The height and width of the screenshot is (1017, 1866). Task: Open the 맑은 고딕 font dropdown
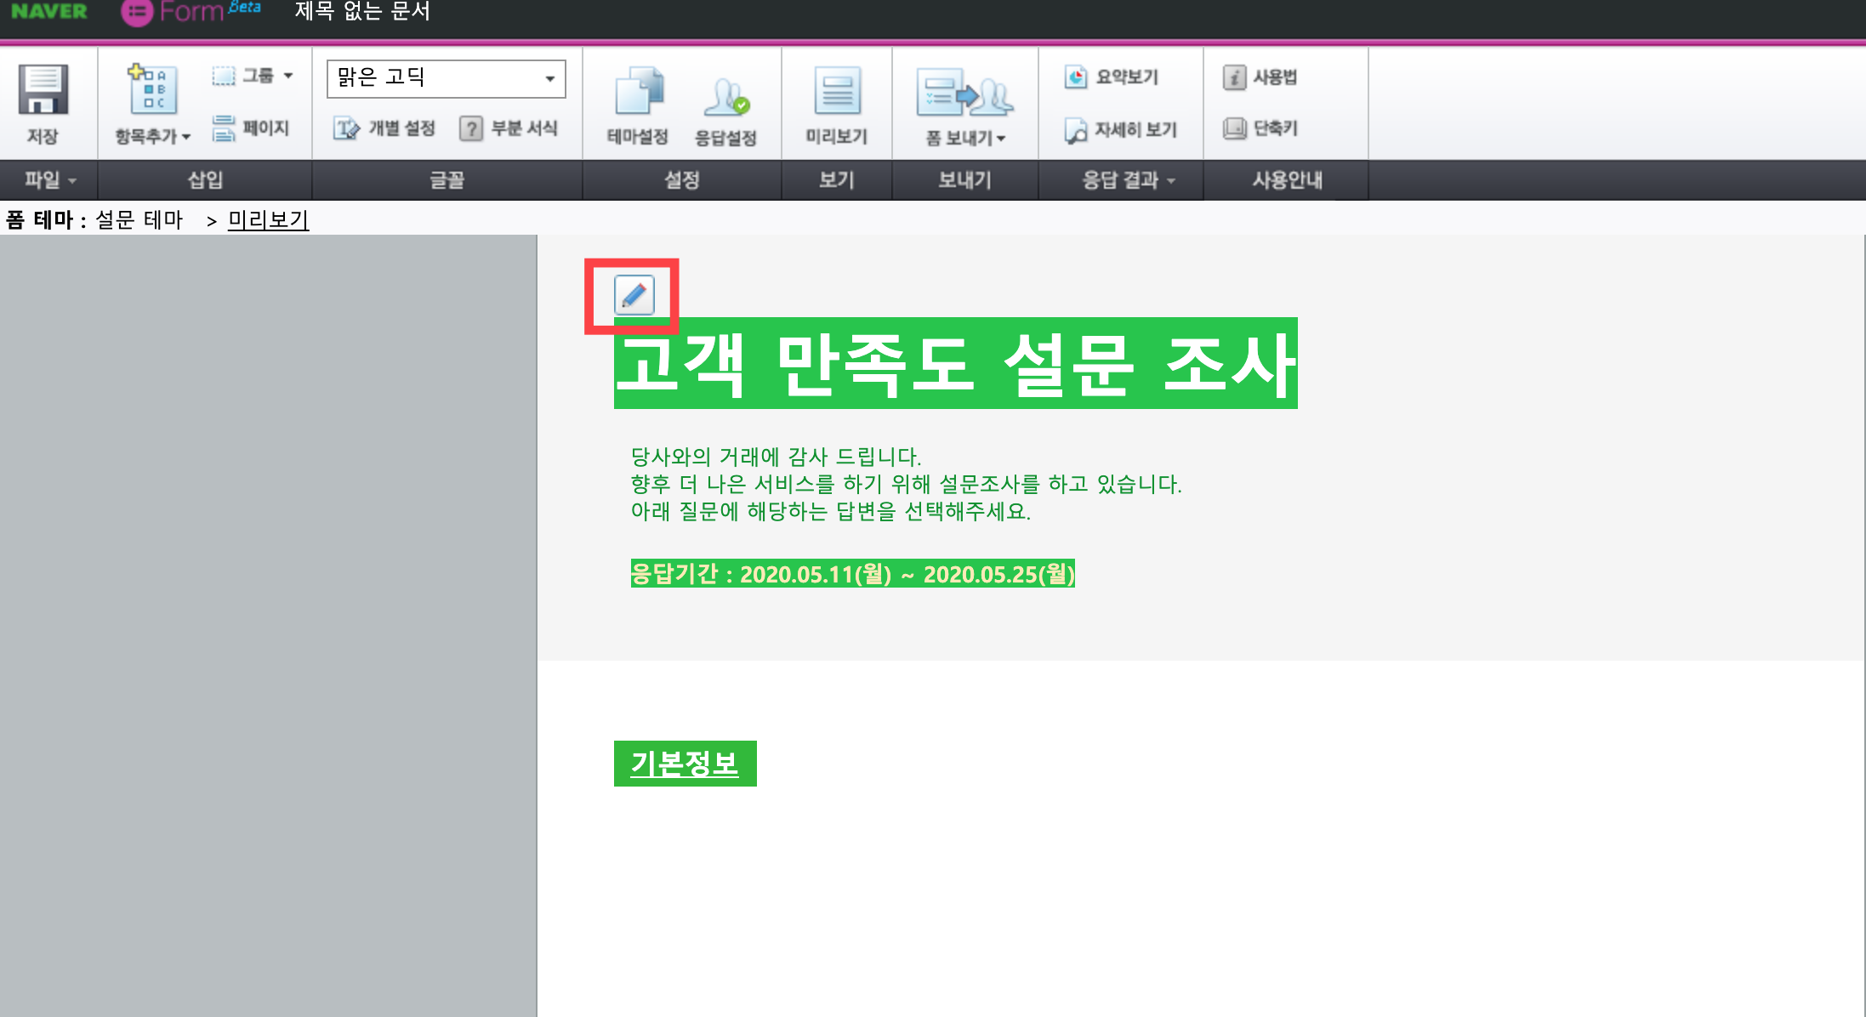pos(447,78)
